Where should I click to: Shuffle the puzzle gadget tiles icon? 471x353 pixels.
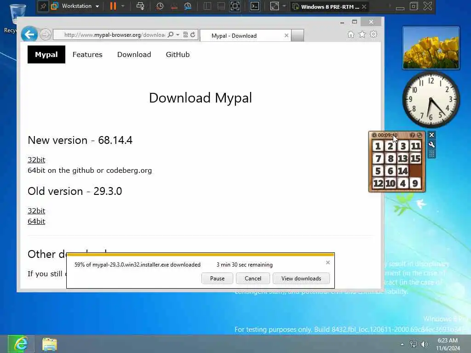coord(419,135)
